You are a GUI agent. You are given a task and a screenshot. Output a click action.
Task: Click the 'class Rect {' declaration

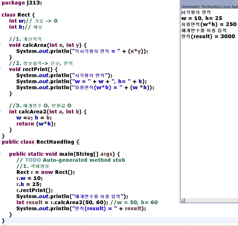[18, 15]
